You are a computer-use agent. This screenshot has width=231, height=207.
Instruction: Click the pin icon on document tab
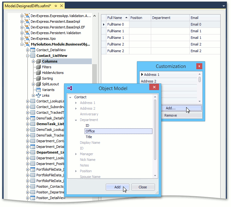point(56,6)
